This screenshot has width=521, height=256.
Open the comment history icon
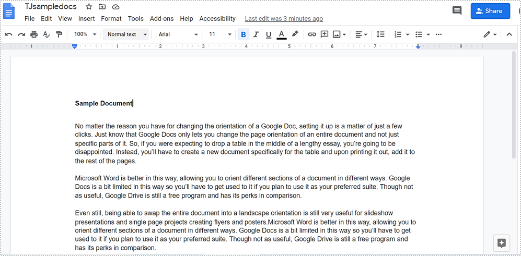(457, 10)
